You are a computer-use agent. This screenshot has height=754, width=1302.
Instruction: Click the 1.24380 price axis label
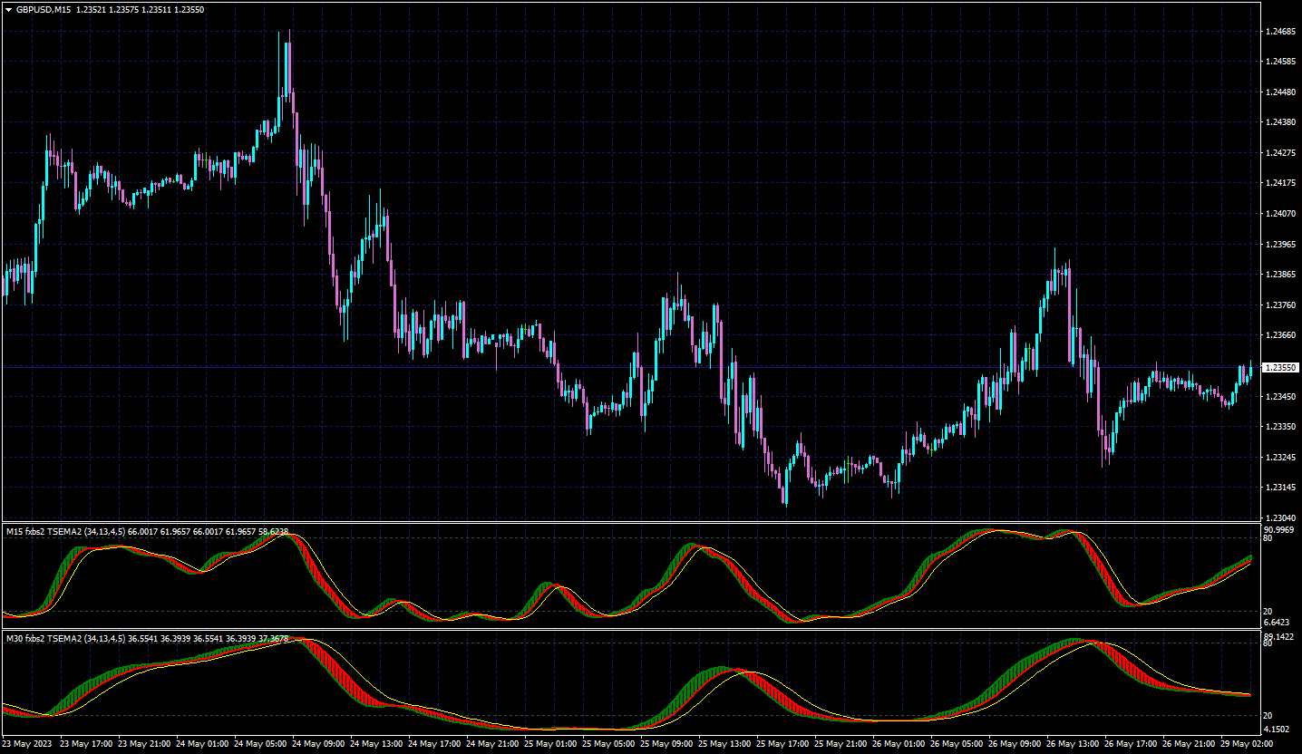[1279, 122]
